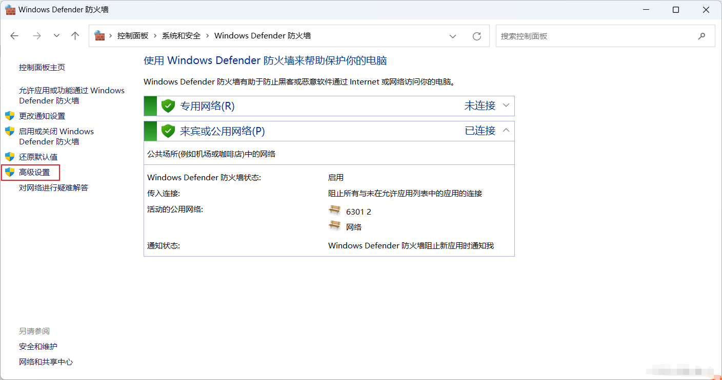The width and height of the screenshot is (722, 380).
Task: Click the 未连接 status text
Action: 480,106
